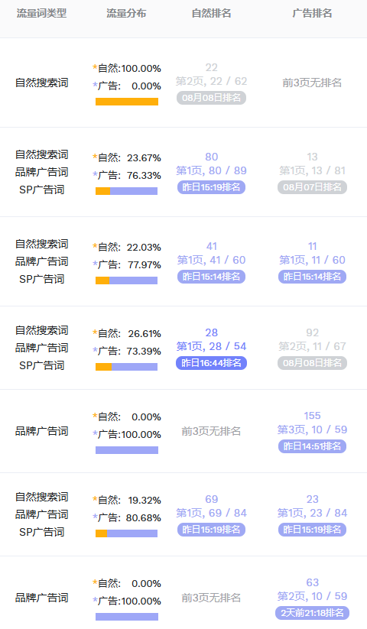367x629 pixels.
Task: Click ad rank link 第3页, 10 / 59
Action: 312,430
